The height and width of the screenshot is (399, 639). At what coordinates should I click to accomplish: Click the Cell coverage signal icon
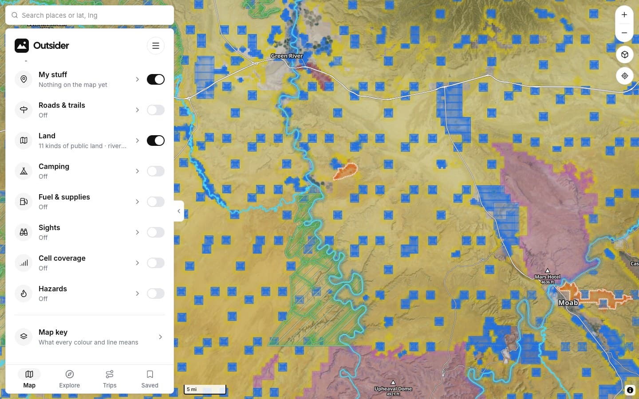click(x=24, y=263)
